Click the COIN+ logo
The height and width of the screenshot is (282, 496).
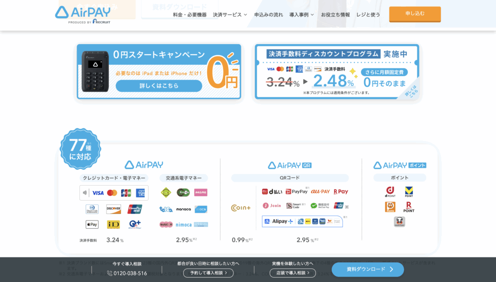(241, 208)
